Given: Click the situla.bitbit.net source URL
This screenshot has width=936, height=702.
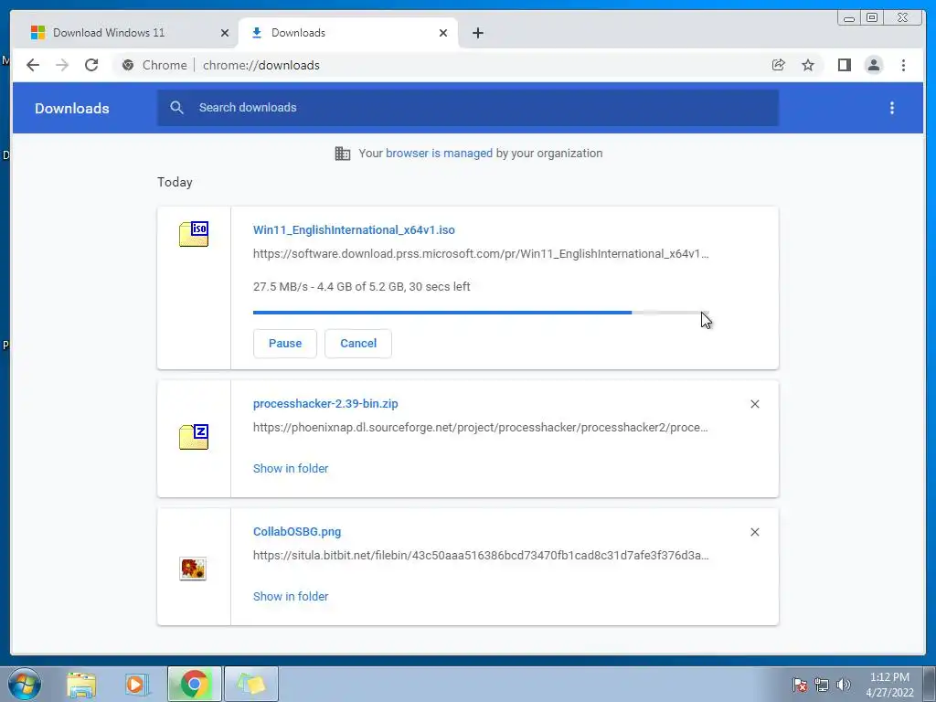Looking at the screenshot, I should point(481,555).
